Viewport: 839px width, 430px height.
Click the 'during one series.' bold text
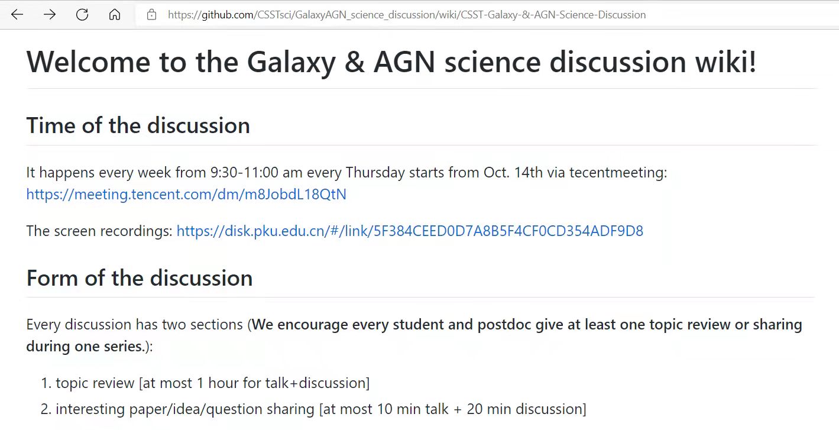[x=85, y=346]
